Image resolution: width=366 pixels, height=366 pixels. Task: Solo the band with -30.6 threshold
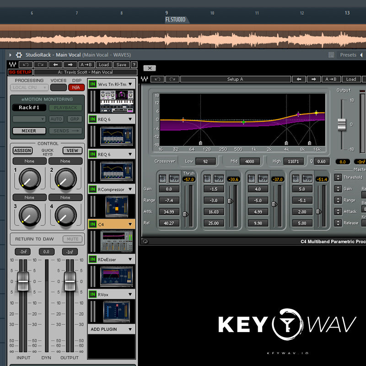[207, 178]
